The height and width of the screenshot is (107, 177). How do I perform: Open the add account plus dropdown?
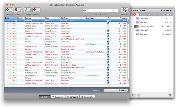coord(134,95)
